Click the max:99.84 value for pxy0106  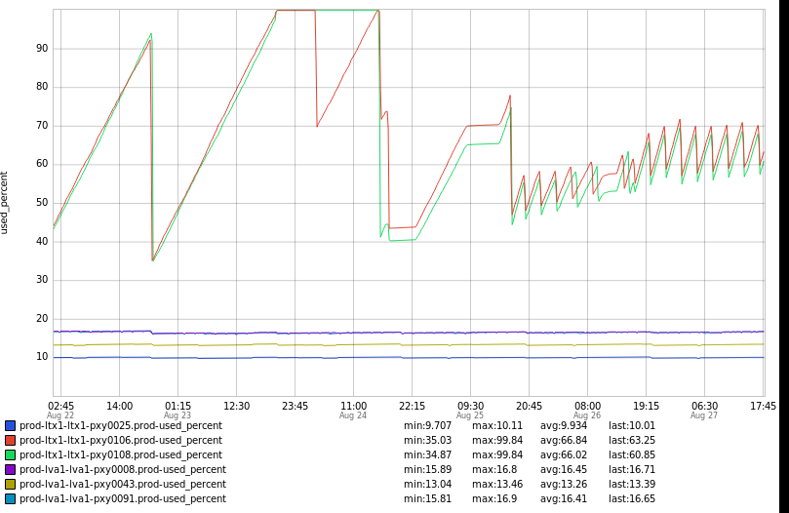(497, 440)
